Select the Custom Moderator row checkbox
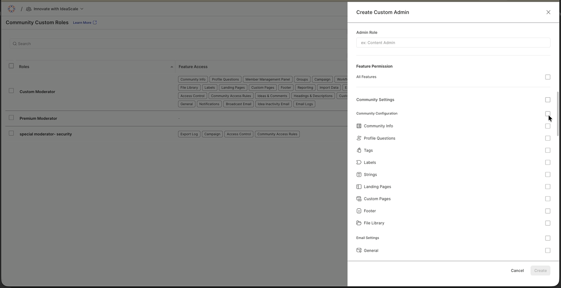 [11, 91]
